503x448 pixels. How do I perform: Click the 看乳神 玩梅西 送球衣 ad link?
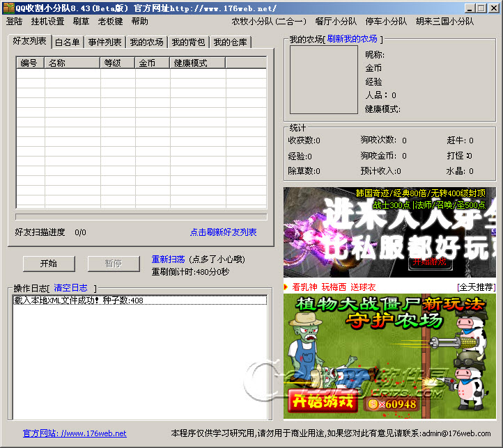tap(334, 287)
